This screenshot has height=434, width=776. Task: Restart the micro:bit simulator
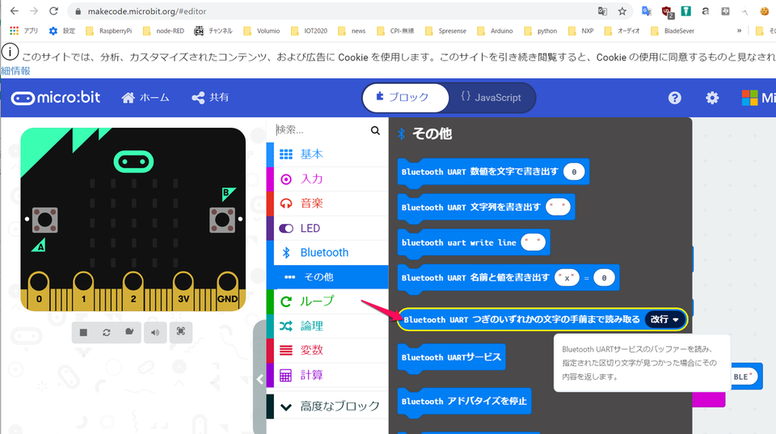click(107, 331)
